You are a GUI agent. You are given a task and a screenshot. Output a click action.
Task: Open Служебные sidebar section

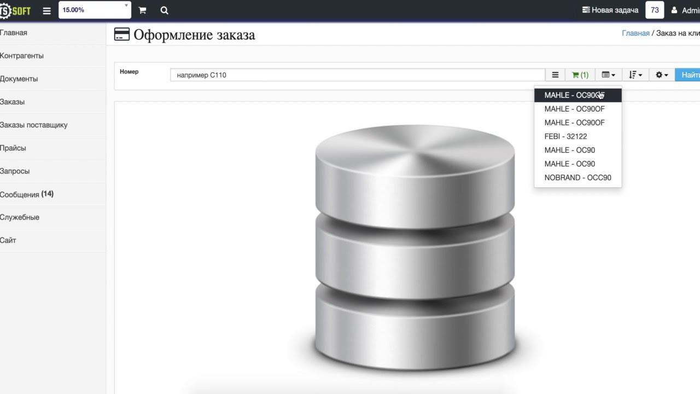coord(52,217)
